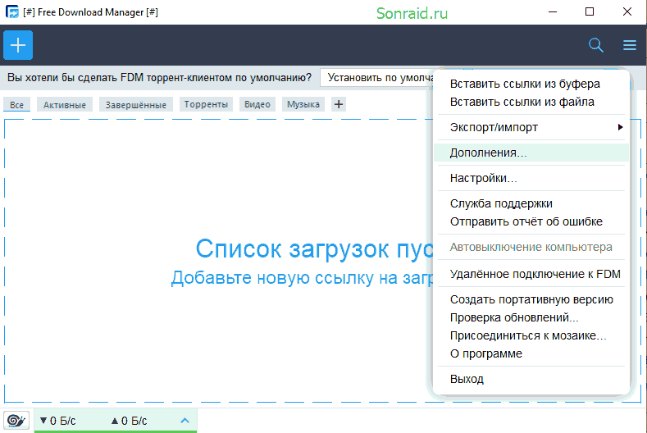
Task: Toggle snail speed-limit mode icon
Action: 16,421
